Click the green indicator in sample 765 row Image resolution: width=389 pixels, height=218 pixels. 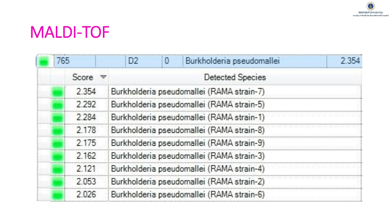pos(44,61)
